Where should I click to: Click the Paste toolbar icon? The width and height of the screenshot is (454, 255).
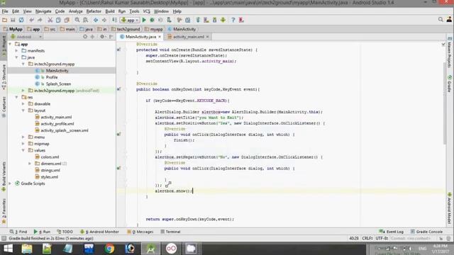(x=67, y=20)
